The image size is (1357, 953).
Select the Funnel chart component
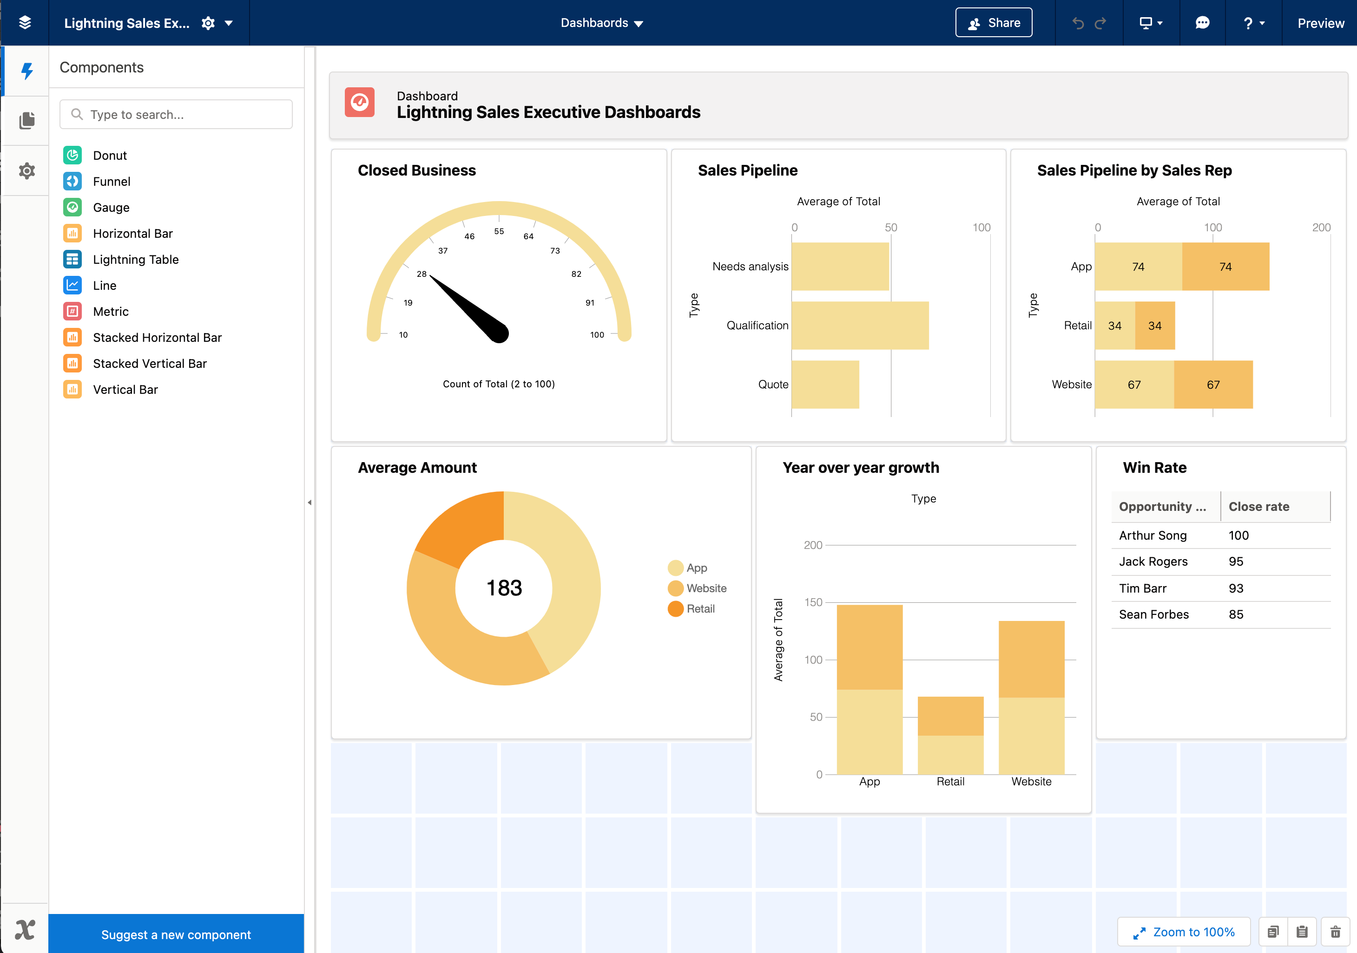(111, 182)
